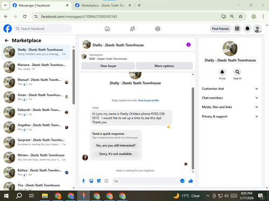
Task: Expand Chat members section
Action: click(x=230, y=98)
